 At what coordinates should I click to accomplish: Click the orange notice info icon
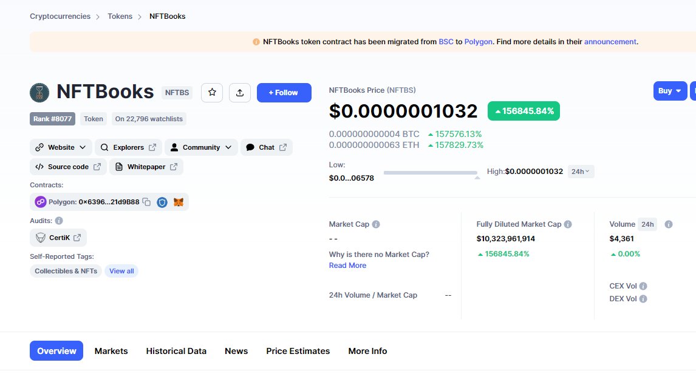(256, 42)
